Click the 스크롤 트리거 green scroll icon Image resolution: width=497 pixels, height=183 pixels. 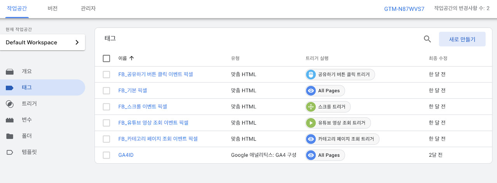[x=311, y=106]
